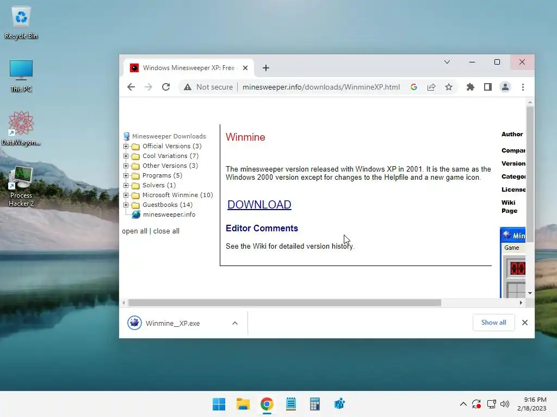Open the Chrome three-dot menu
Image resolution: width=557 pixels, height=417 pixels.
click(x=523, y=87)
